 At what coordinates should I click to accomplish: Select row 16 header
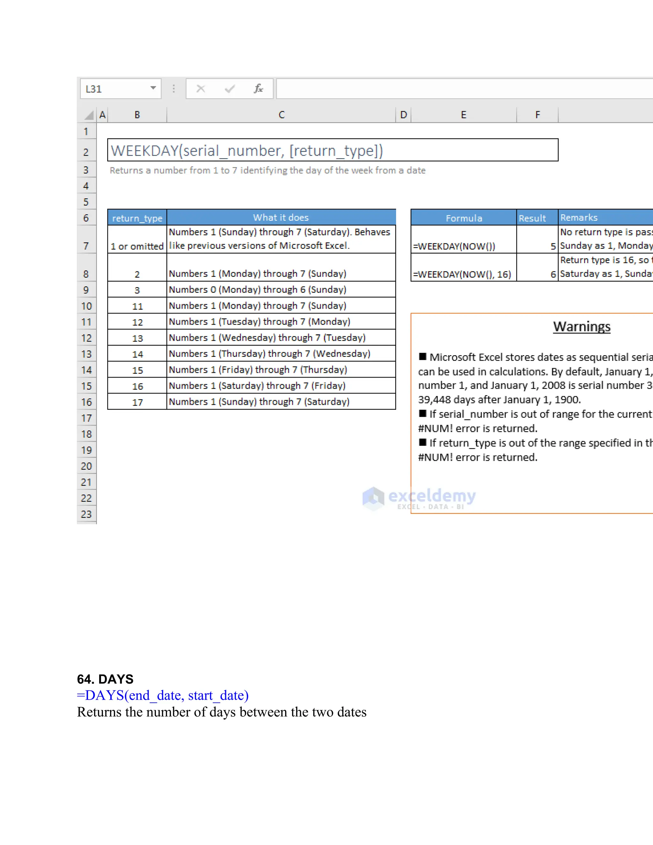click(86, 402)
